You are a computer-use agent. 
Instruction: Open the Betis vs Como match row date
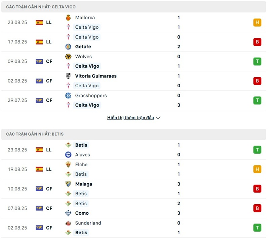click(17, 208)
